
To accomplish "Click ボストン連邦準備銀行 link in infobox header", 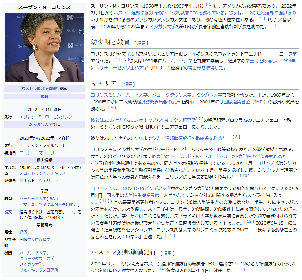I will 40,89.
